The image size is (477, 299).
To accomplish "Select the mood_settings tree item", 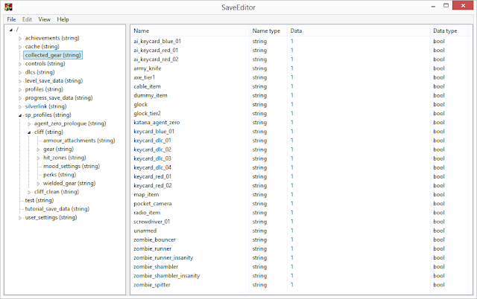I will coord(72,166).
